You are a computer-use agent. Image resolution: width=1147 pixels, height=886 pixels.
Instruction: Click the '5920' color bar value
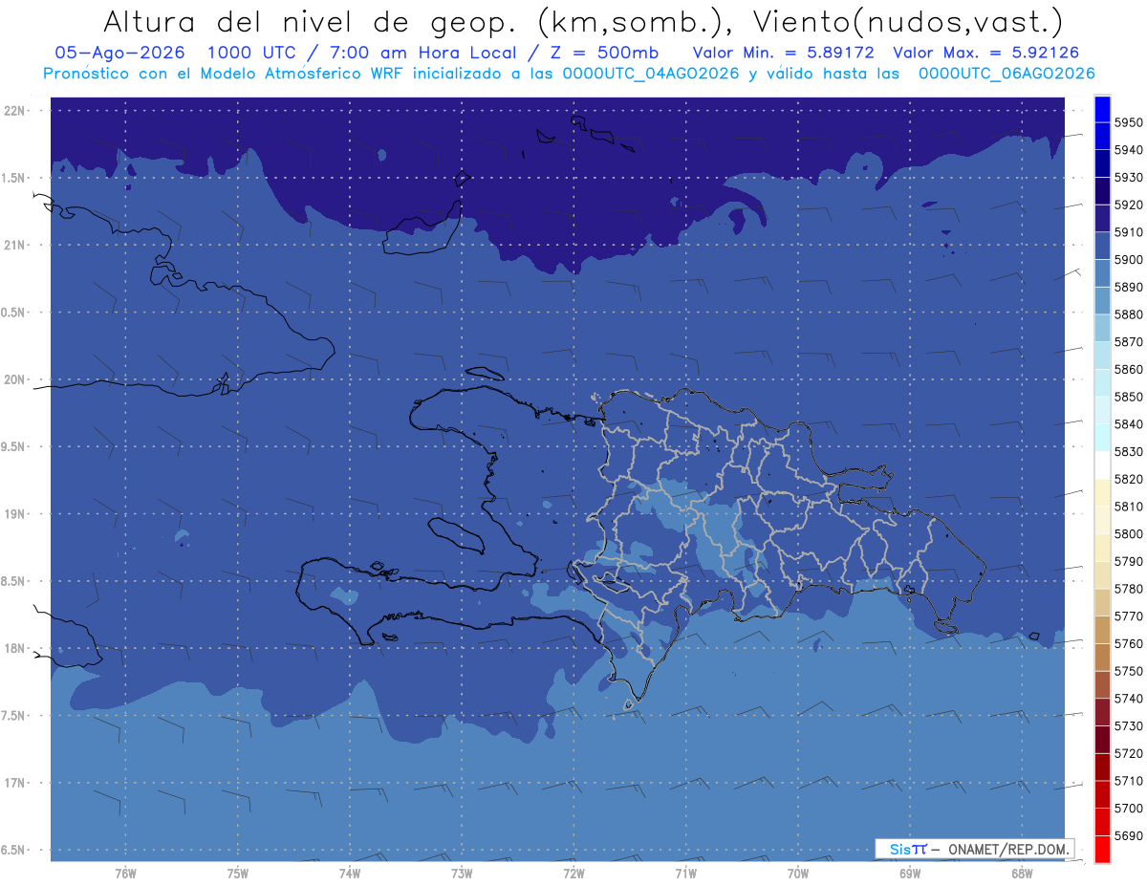click(x=1128, y=205)
